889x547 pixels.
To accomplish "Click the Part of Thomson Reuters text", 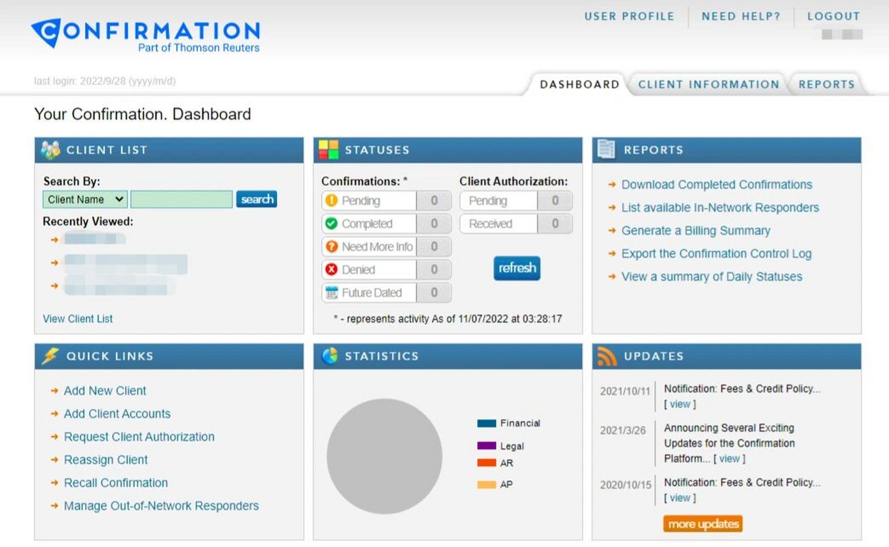I will [199, 48].
